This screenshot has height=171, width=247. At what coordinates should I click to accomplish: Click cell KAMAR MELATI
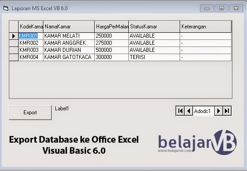(69, 36)
